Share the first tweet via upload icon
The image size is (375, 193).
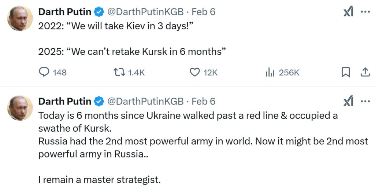[365, 72]
